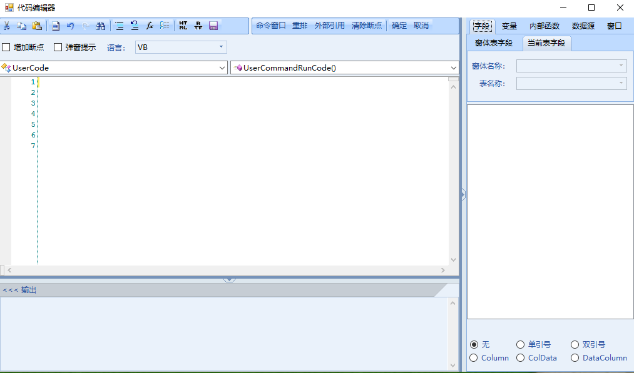
Task: Collapse output panel via splitter arrow
Action: (229, 279)
